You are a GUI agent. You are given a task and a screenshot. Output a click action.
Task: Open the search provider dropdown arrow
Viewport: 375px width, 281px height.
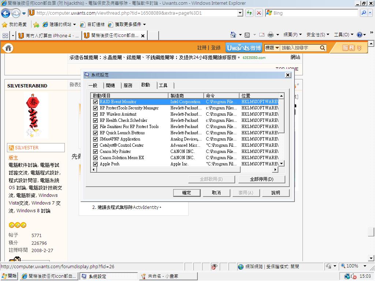click(370, 13)
